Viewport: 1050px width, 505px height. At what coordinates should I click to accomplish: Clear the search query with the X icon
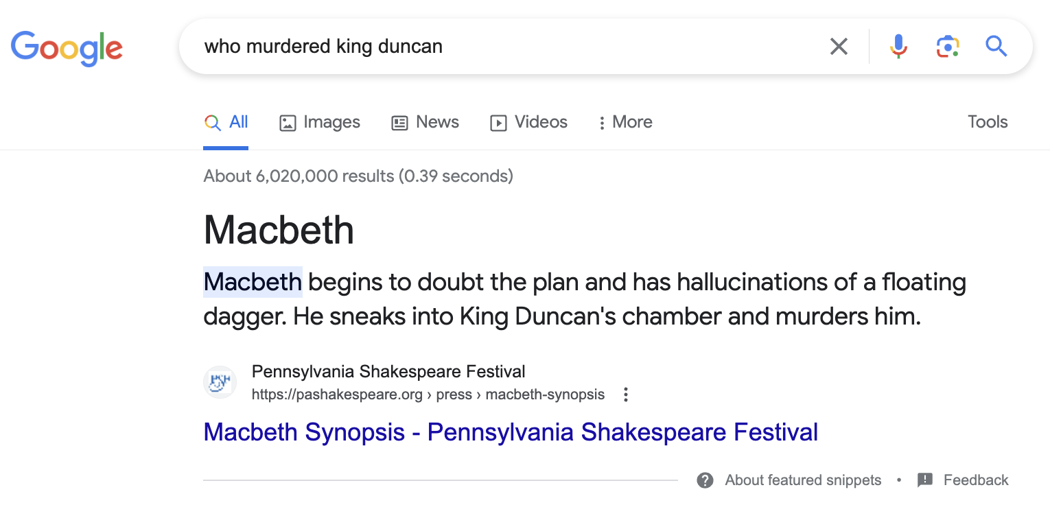(839, 46)
